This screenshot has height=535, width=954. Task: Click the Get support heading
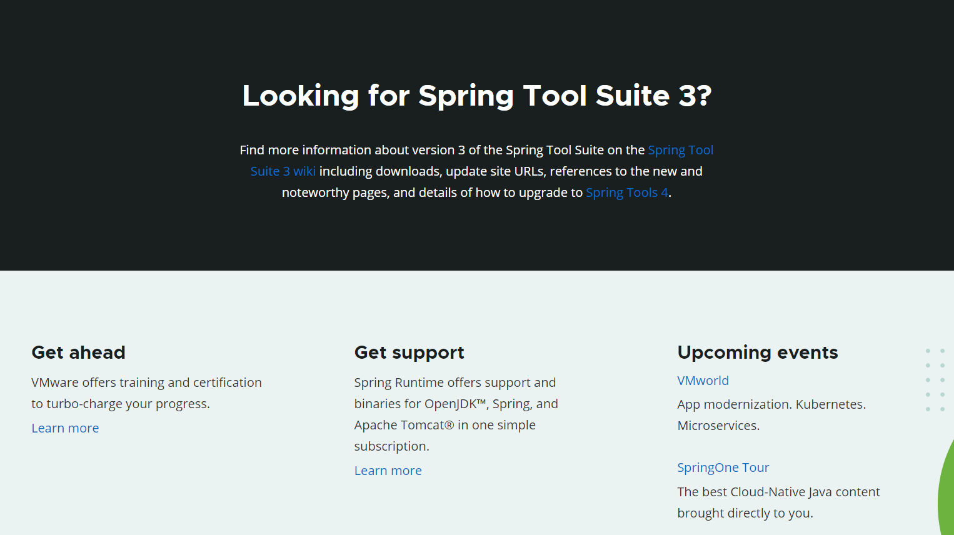(409, 352)
